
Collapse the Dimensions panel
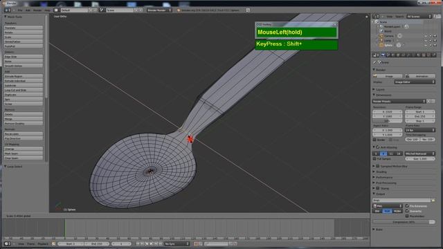374,95
